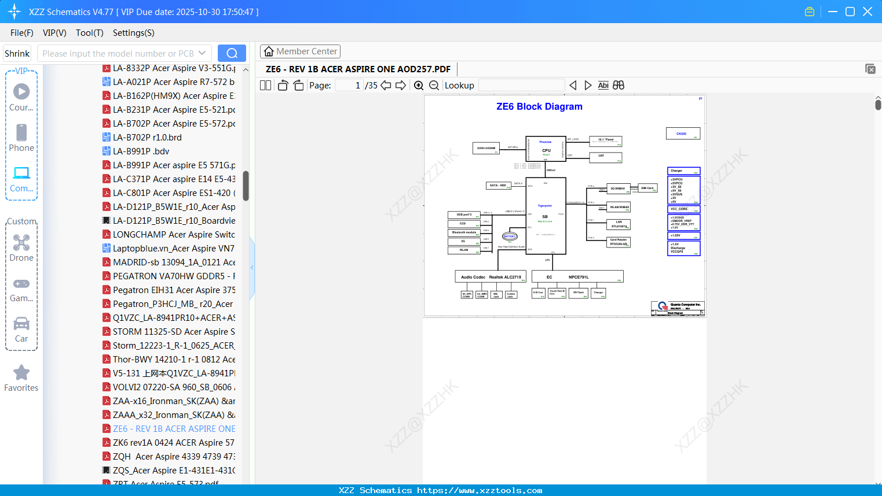Zoom in on the schematic
The height and width of the screenshot is (496, 882).
(419, 85)
